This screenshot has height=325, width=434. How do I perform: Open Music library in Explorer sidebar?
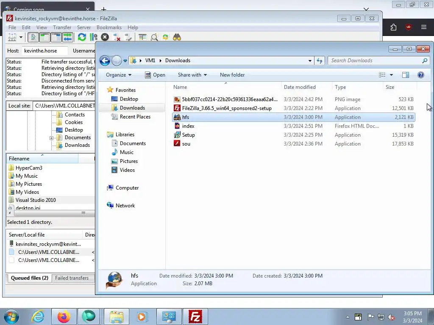[x=126, y=152]
